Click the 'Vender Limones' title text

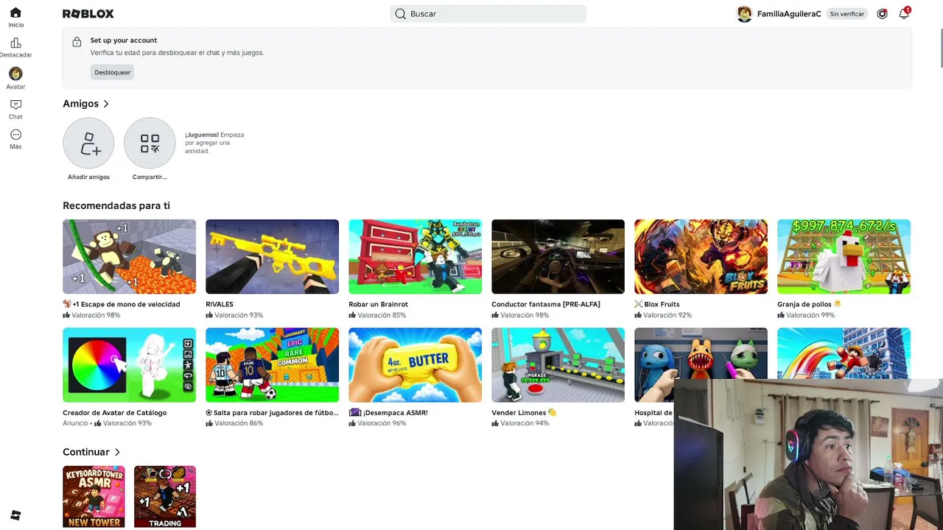519,413
